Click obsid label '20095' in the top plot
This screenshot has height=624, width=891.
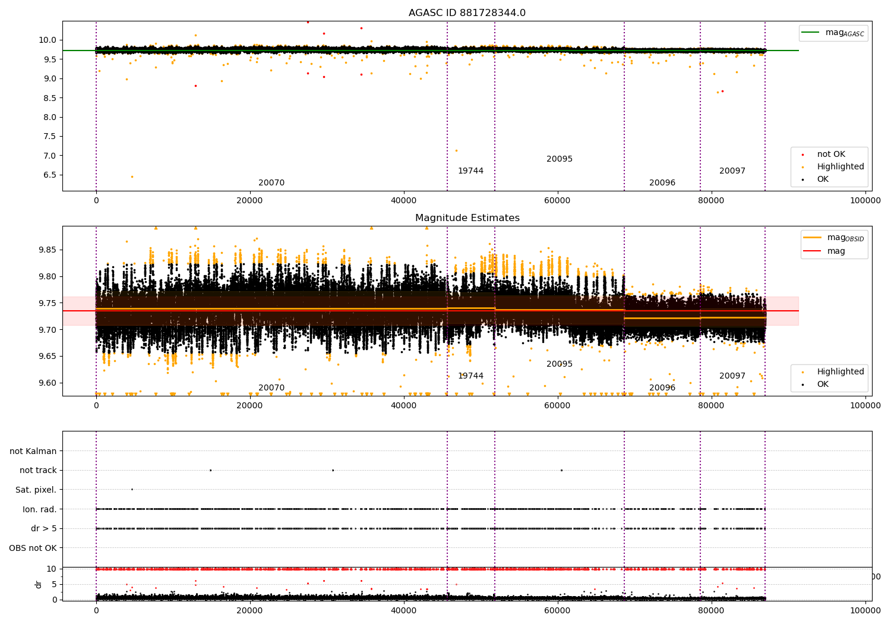point(560,159)
